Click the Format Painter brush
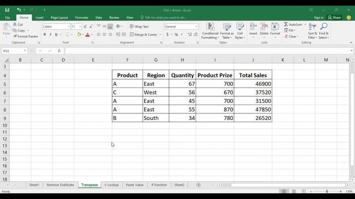Image resolution: width=355 pixels, height=199 pixels. pos(15,36)
